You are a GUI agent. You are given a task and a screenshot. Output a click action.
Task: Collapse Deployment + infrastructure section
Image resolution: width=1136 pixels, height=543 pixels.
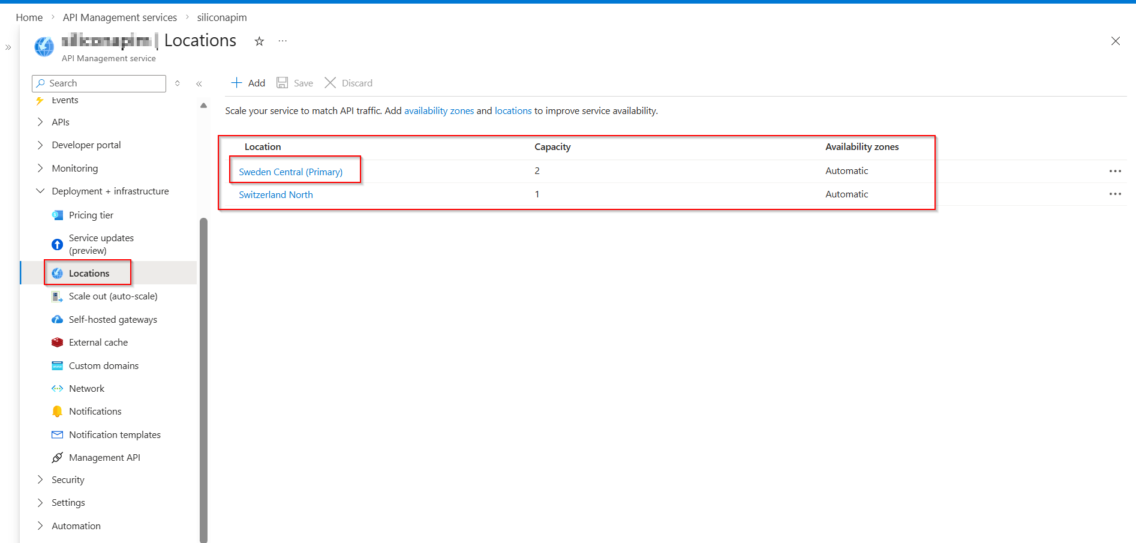pyautogui.click(x=40, y=191)
